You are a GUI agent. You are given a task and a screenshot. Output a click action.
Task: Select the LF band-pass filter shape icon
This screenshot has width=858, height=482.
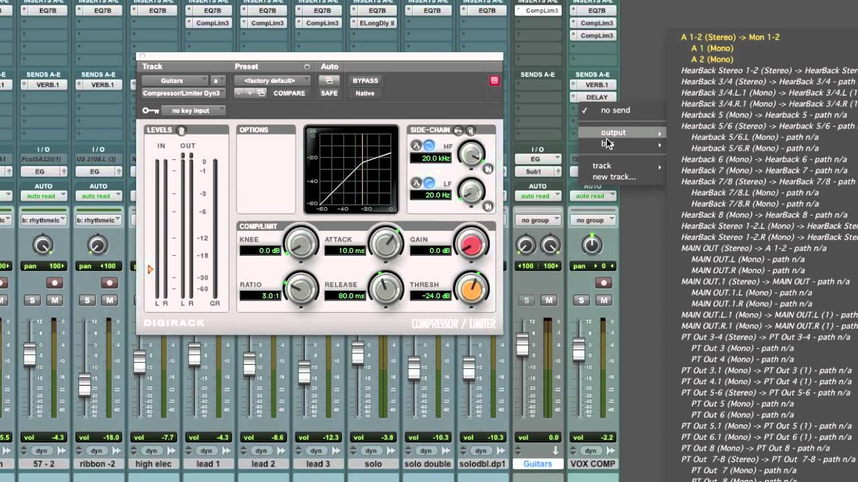(x=416, y=182)
